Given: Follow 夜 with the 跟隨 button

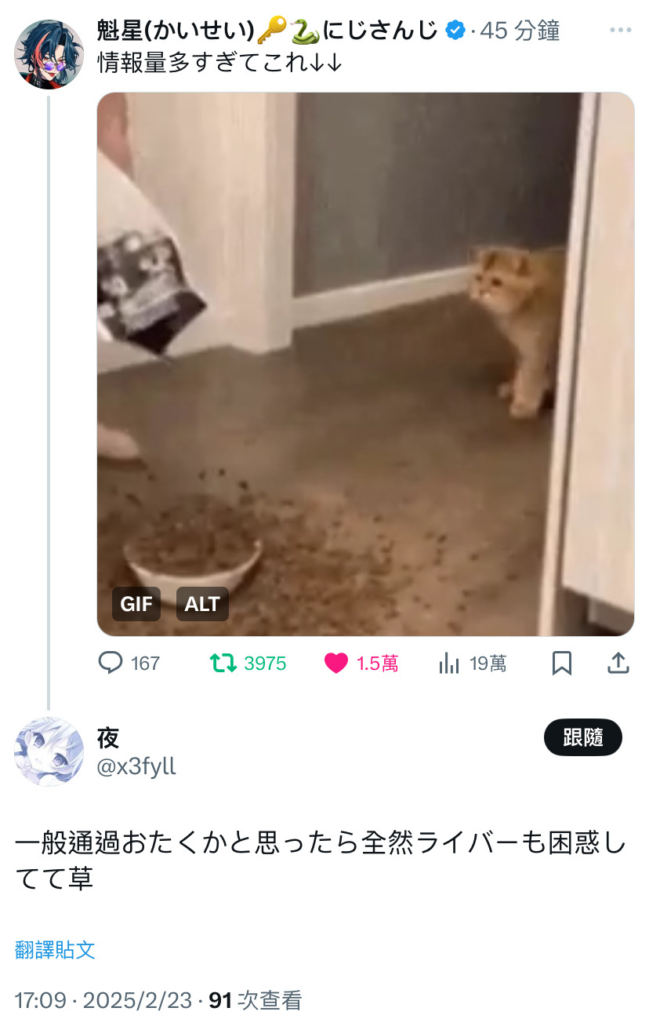Looking at the screenshot, I should (x=582, y=737).
